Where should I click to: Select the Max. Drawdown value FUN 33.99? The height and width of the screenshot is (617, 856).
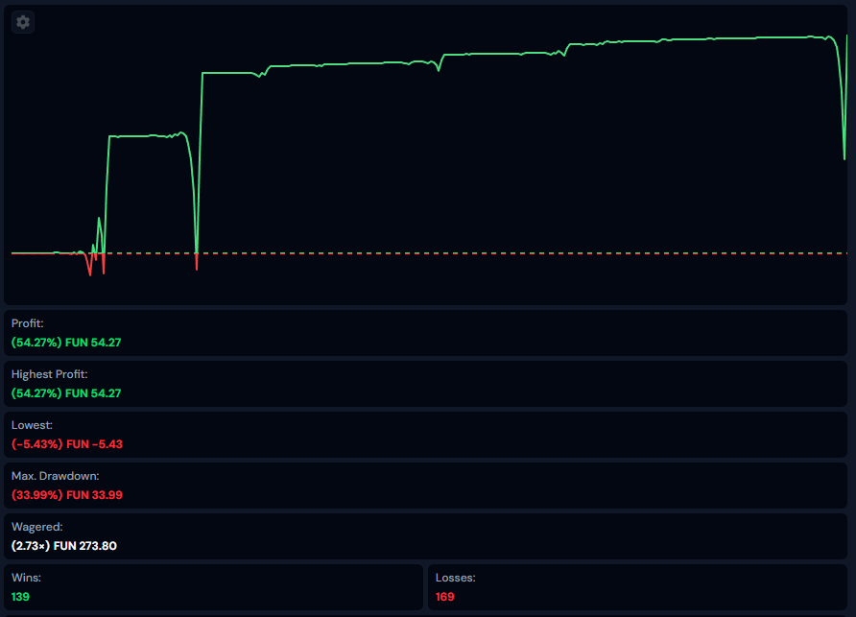93,495
